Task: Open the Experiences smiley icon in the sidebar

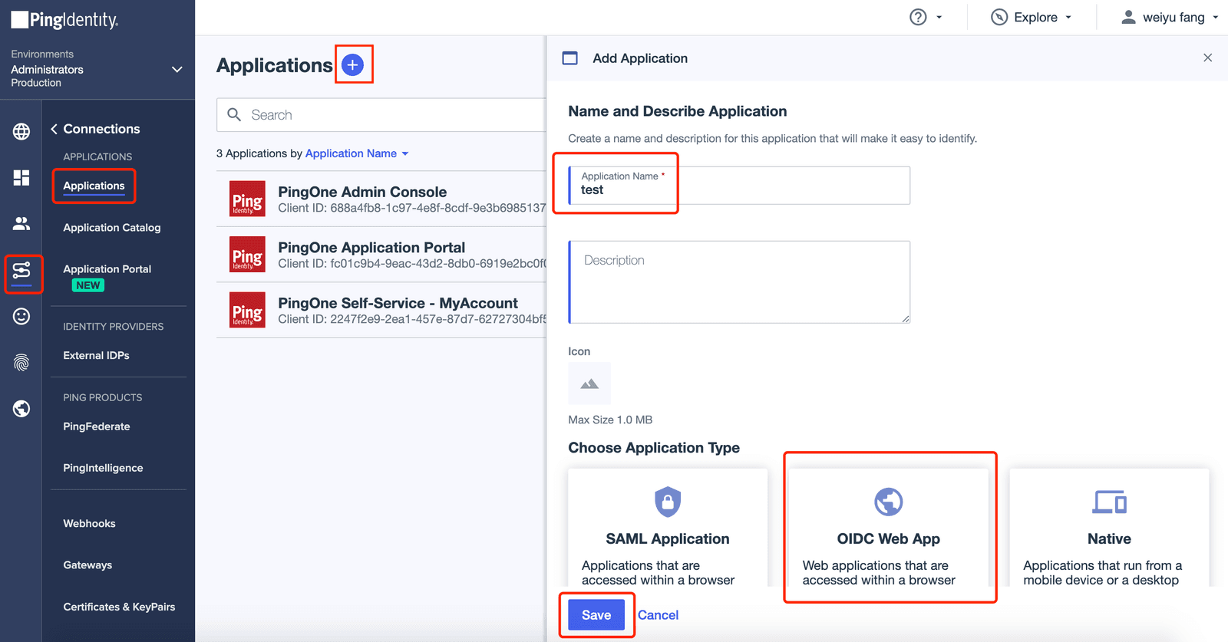Action: point(21,316)
